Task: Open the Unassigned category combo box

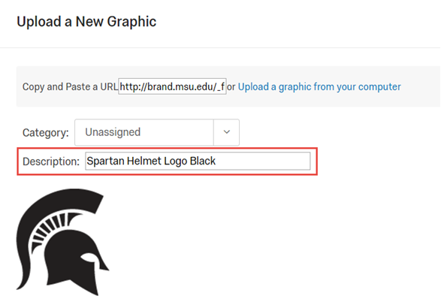Action: click(157, 132)
